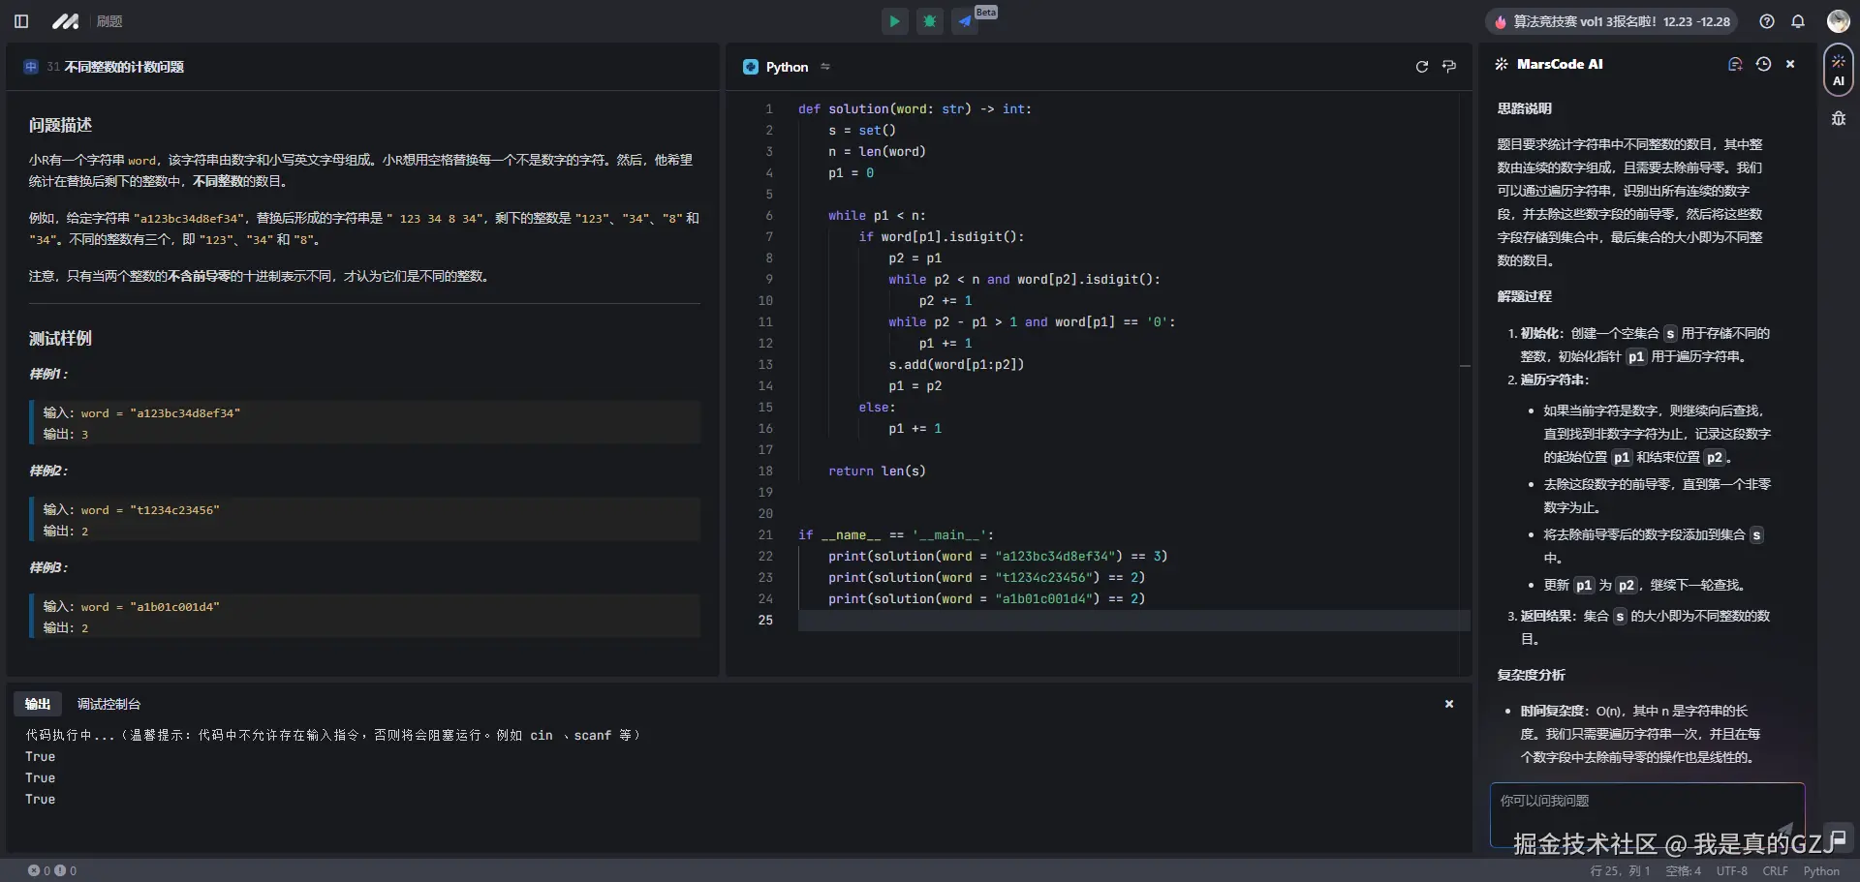1860x882 pixels.
Task: Switch to the 调试控制台 tab
Action: [x=108, y=704]
